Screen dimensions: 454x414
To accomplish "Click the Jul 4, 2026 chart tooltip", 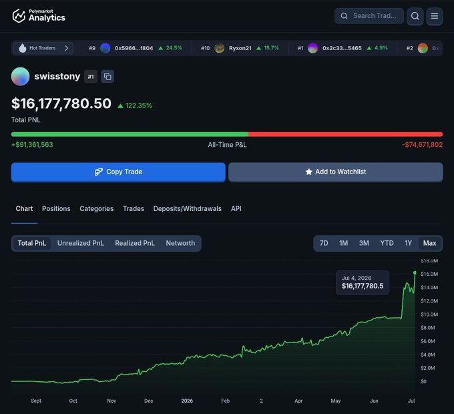I will click(x=363, y=282).
